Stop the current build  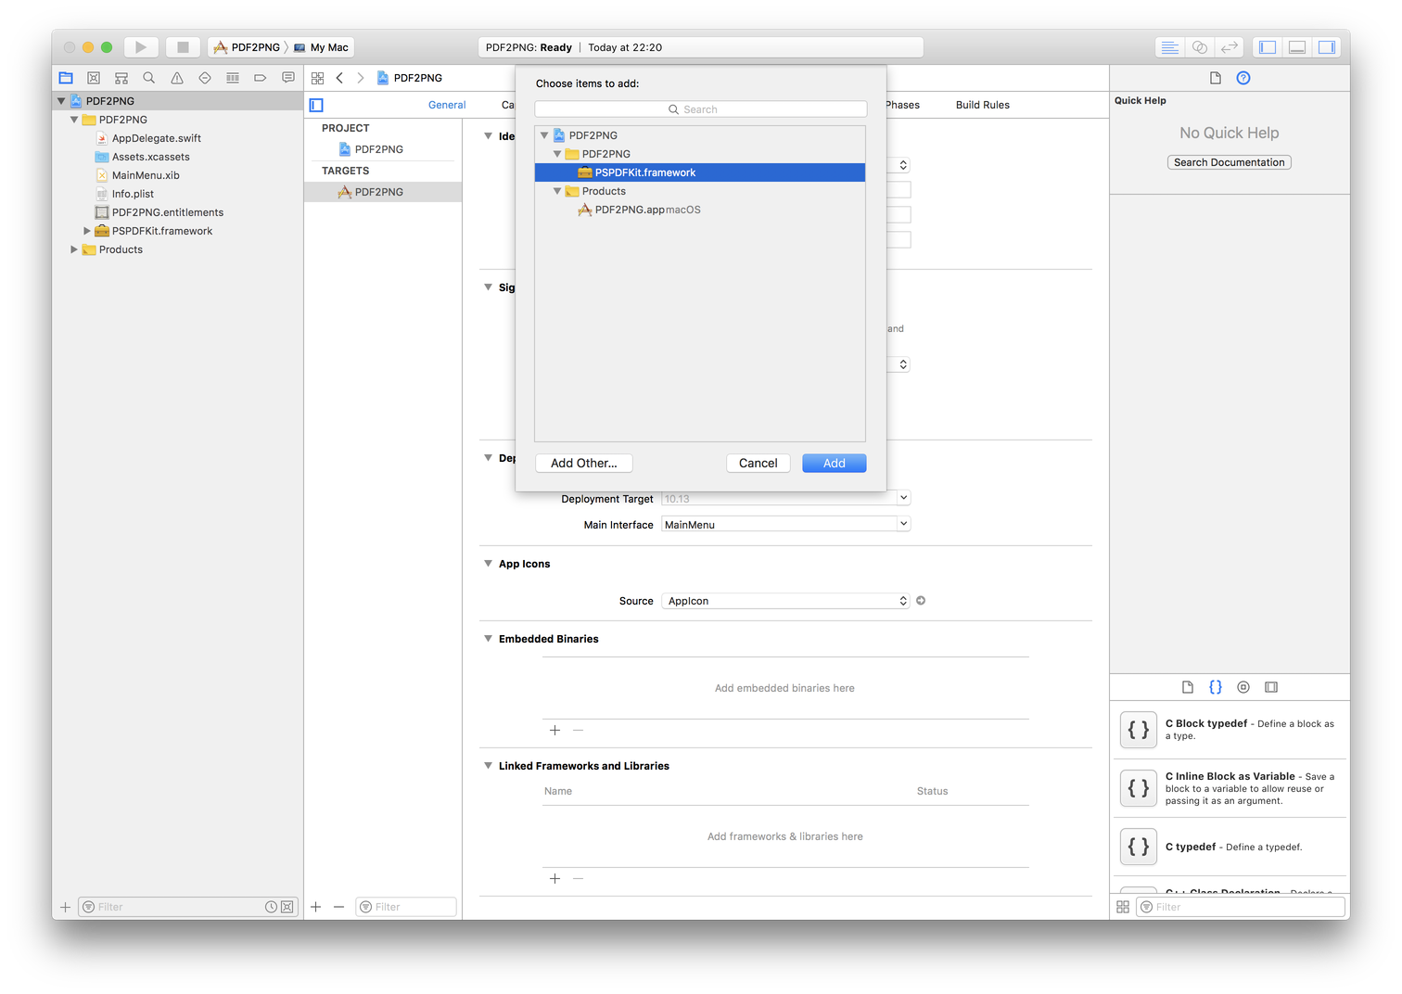[x=182, y=46]
